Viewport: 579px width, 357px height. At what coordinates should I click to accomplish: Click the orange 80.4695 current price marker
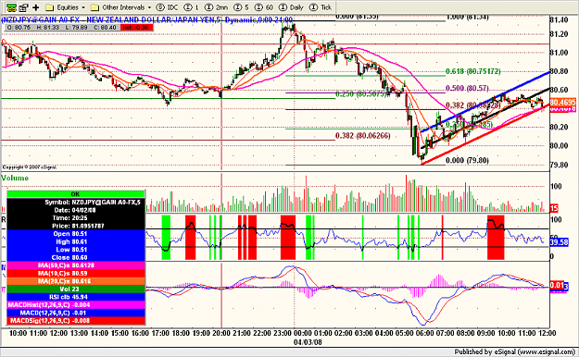tap(562, 102)
